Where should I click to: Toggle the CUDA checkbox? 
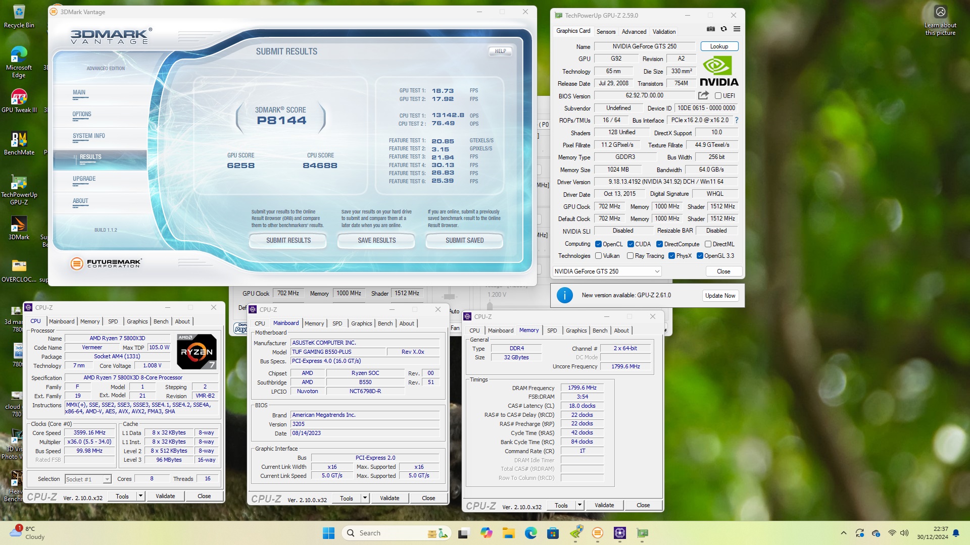pyautogui.click(x=630, y=244)
